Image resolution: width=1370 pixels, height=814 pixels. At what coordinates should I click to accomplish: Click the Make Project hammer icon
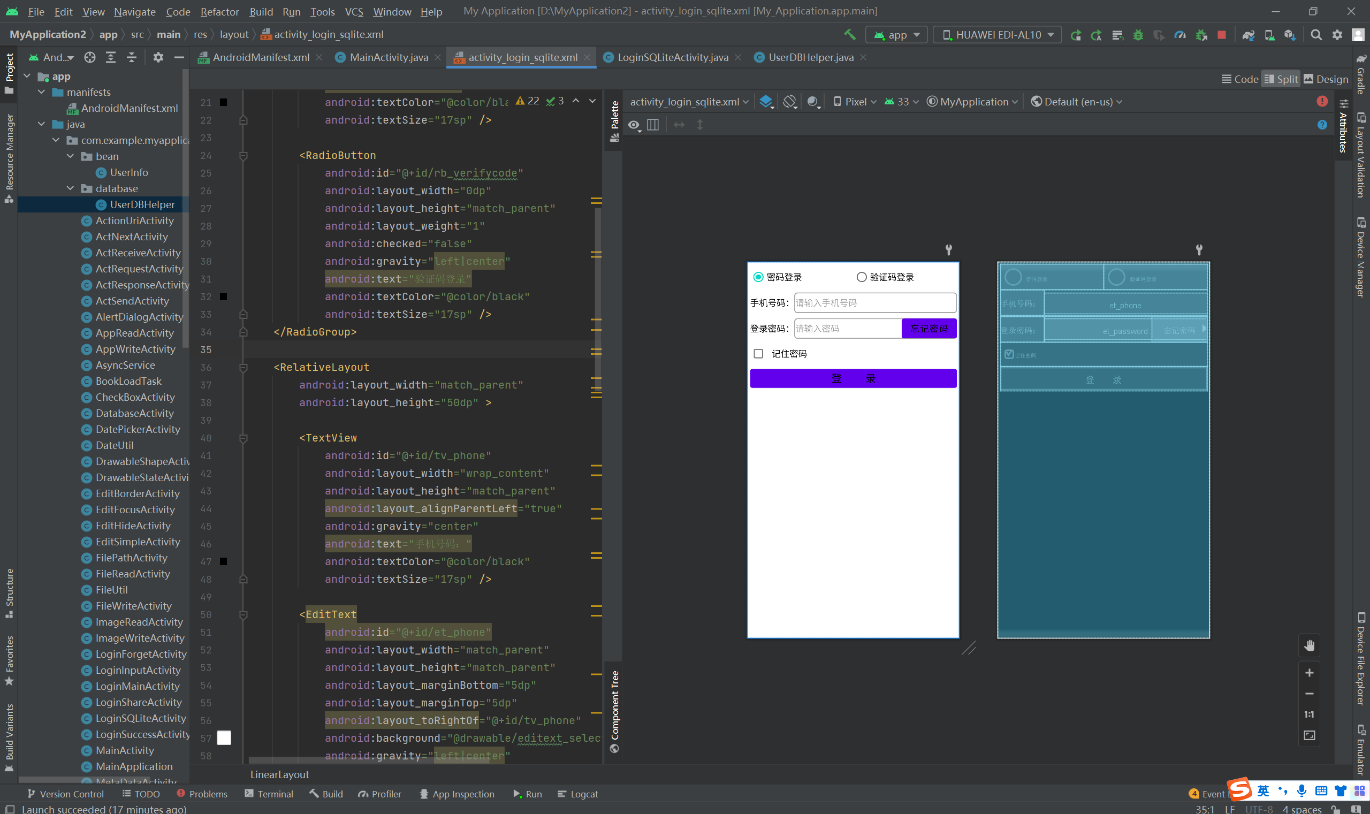(849, 35)
